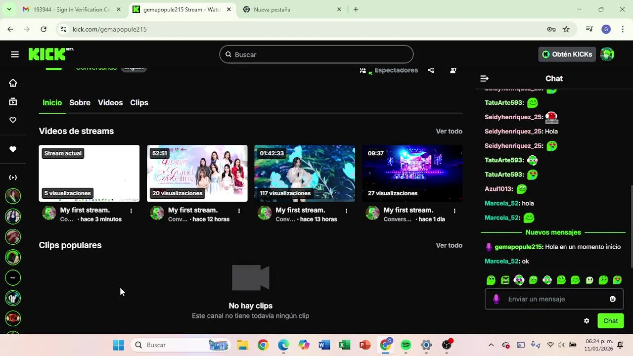
Task: Click Ver todo for Clips populares
Action: (x=449, y=245)
